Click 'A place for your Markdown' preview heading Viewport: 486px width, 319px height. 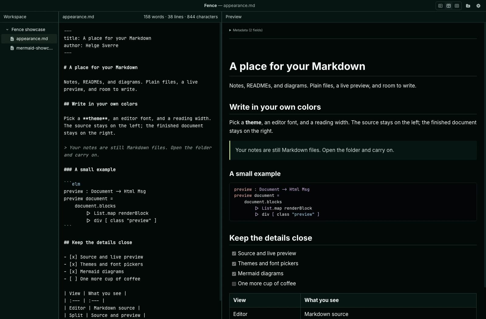[297, 66]
